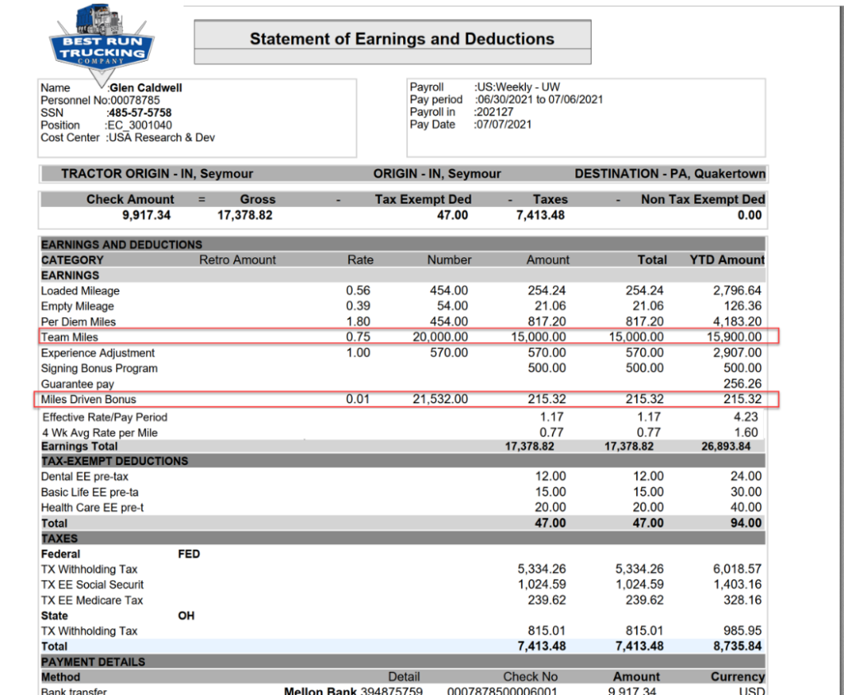Click the Gross value 17,378.82 in summary
844x695 pixels.
(x=245, y=215)
